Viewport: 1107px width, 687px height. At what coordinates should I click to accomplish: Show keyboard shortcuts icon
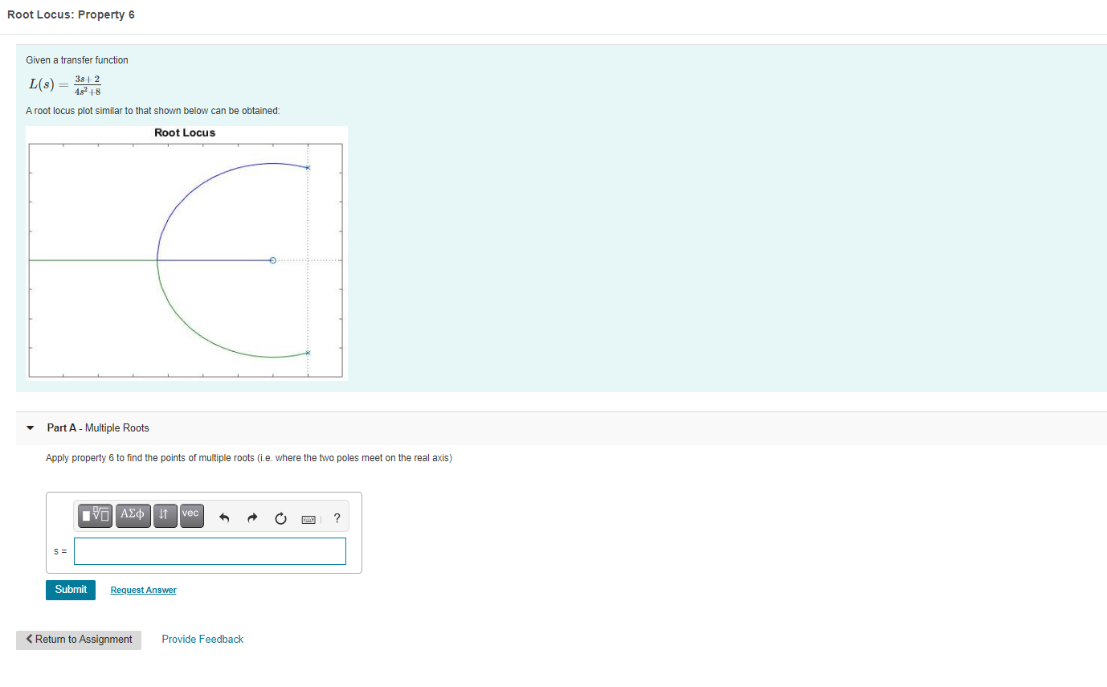[x=309, y=519]
